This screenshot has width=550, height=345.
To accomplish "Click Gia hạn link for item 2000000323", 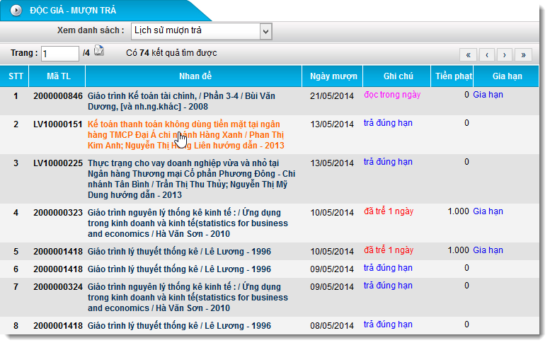I will pyautogui.click(x=488, y=211).
